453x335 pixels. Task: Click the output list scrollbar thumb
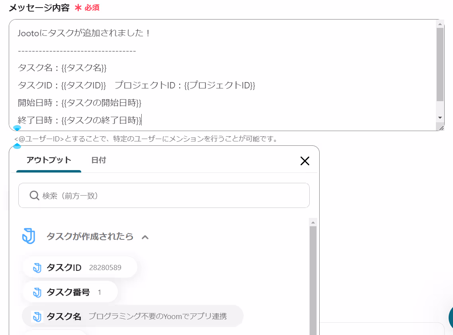click(313, 280)
